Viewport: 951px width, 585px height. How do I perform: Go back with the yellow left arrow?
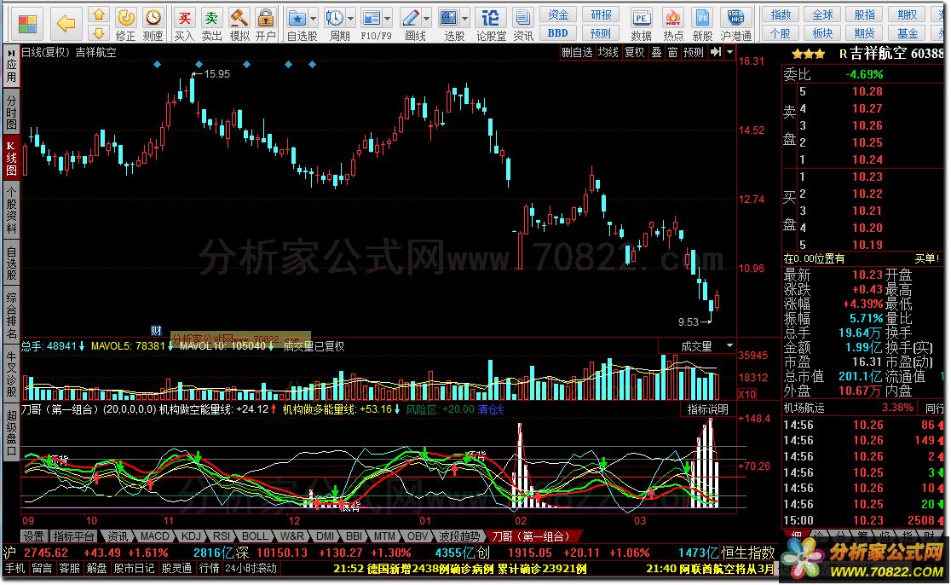(x=66, y=24)
